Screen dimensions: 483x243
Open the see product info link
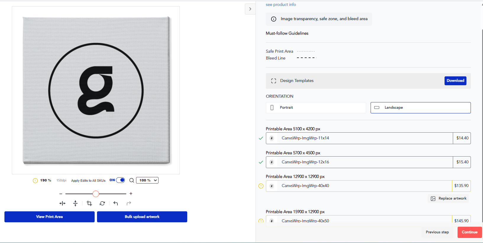pyautogui.click(x=281, y=4)
